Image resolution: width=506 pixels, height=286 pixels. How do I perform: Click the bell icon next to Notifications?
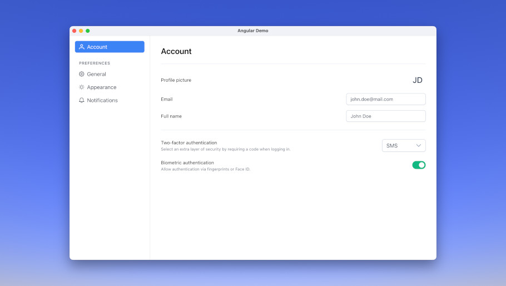tap(82, 101)
